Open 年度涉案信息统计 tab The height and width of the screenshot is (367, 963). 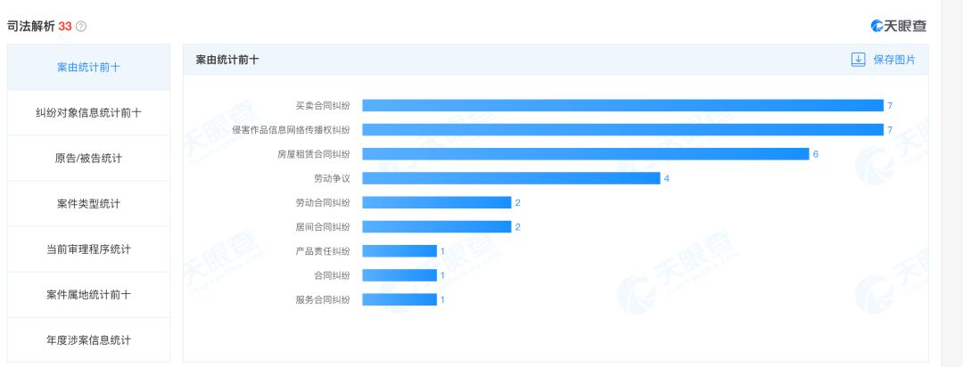click(x=88, y=339)
